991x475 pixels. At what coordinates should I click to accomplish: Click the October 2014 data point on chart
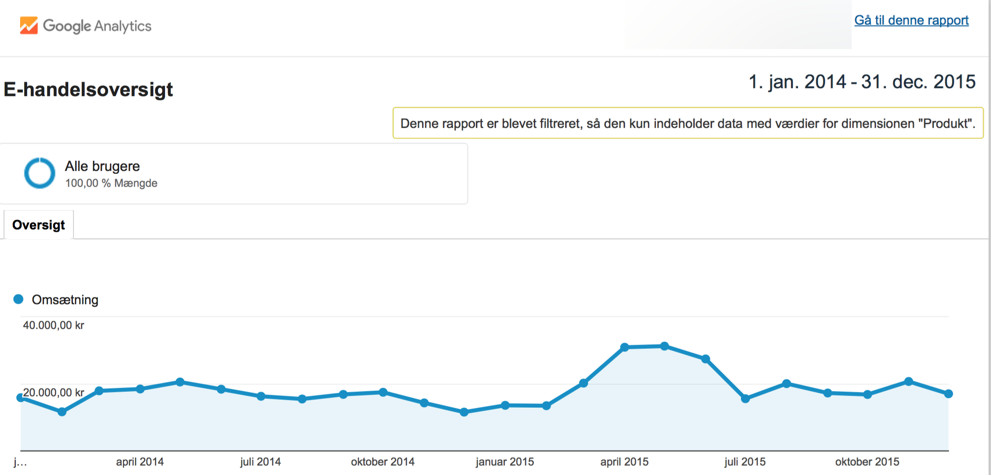383,392
